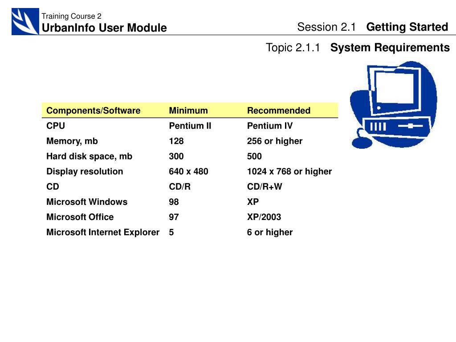Select 'Microsoft Office' row label

tap(80, 217)
